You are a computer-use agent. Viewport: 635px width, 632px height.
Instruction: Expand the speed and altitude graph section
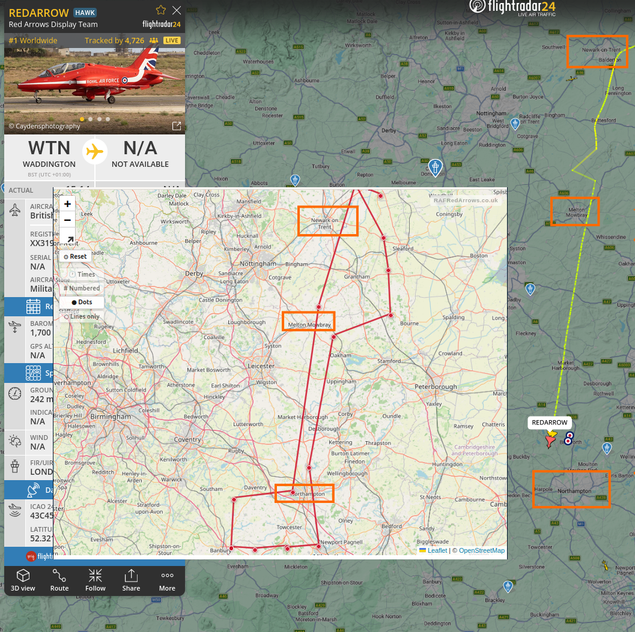coord(28,373)
